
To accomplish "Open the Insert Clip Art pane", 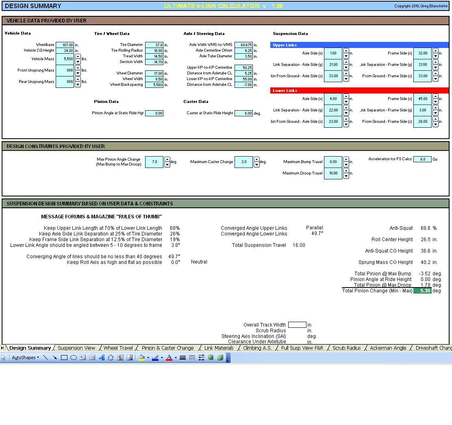I will click(120, 357).
